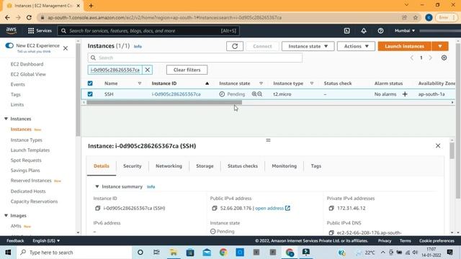Open File Explorer from taskbar
This screenshot has height=259, width=461.
(x=174, y=253)
